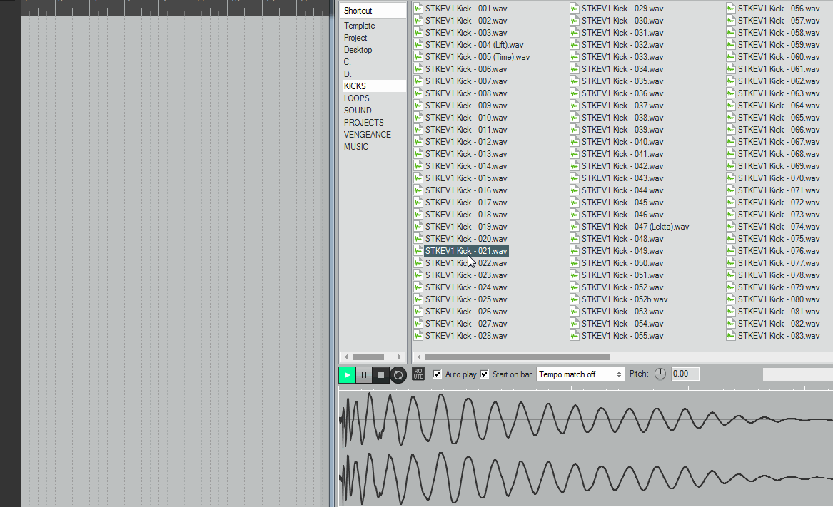
Task: Toggle the repeat loop button
Action: click(x=398, y=375)
